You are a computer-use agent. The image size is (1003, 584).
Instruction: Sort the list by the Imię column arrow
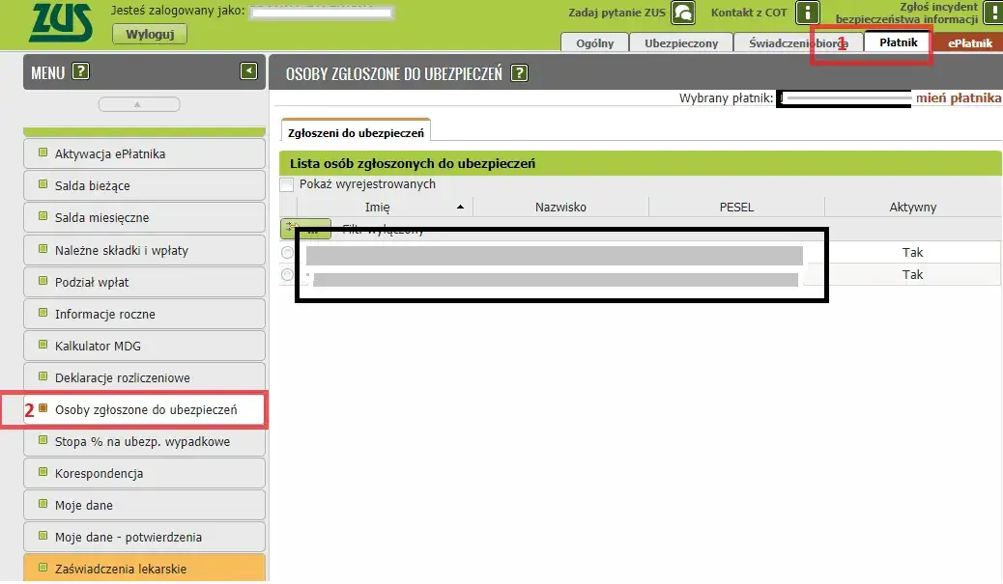click(x=460, y=207)
